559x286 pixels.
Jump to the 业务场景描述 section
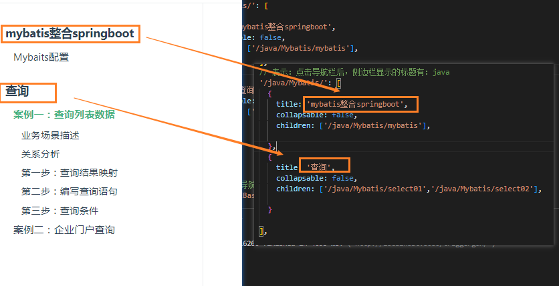[50, 135]
